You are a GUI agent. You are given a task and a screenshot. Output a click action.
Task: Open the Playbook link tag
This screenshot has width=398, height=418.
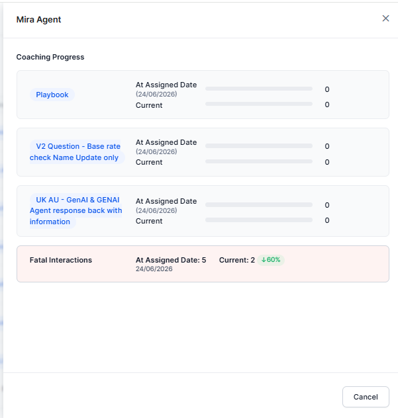click(52, 95)
